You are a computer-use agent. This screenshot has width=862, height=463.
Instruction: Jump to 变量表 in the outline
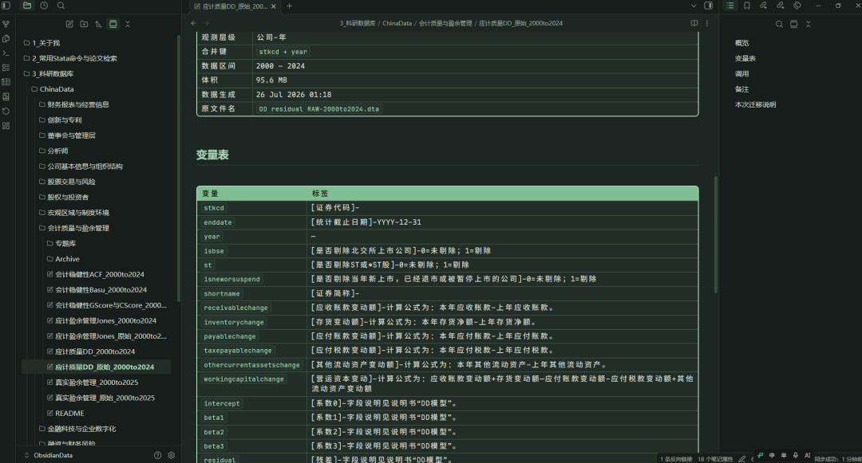[x=745, y=58]
